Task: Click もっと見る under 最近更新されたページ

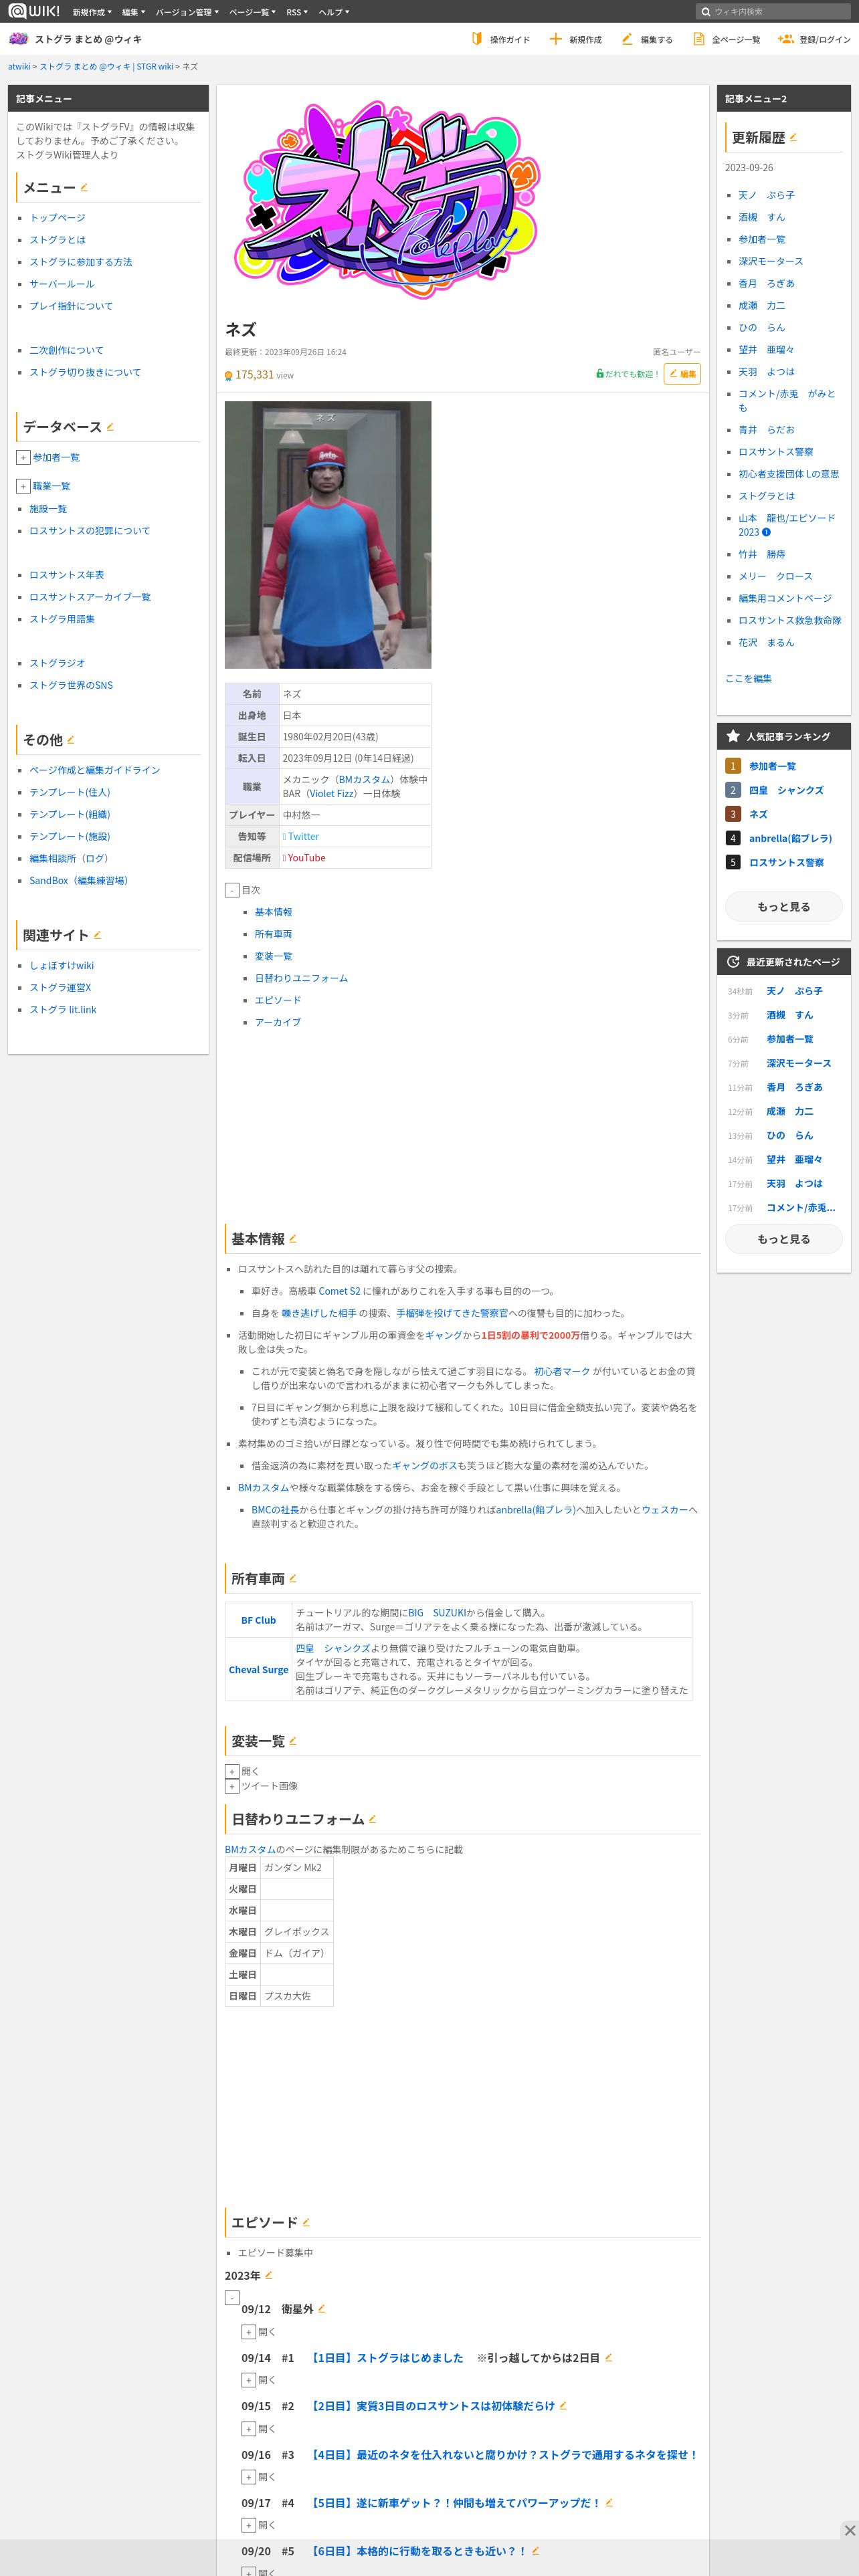Action: coord(783,1238)
